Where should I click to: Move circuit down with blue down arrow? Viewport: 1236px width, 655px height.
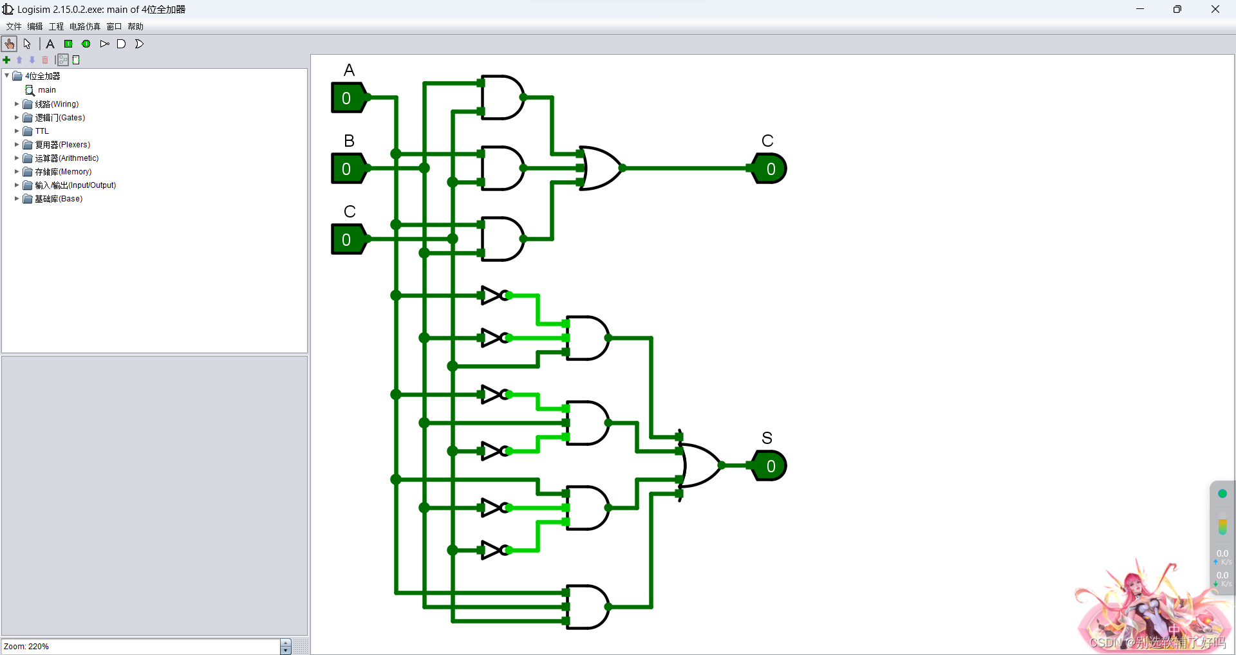point(32,60)
